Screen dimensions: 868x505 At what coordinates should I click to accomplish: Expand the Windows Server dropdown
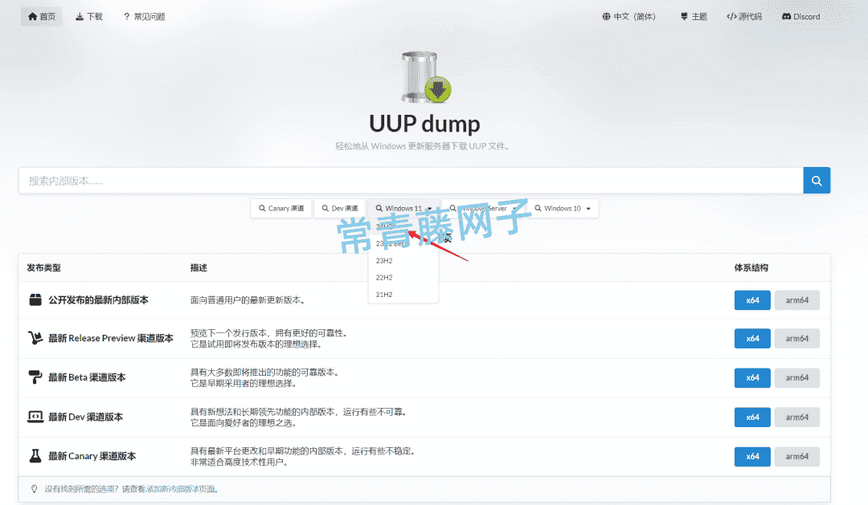tap(484, 209)
